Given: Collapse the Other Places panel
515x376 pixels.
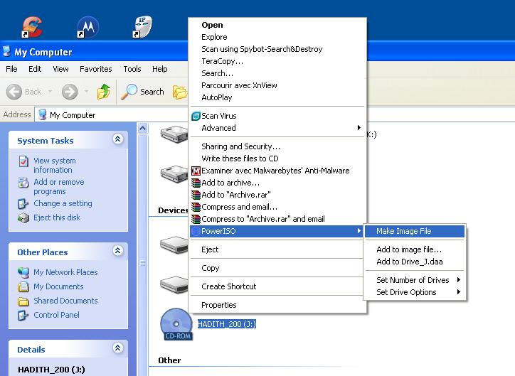Looking at the screenshot, I should point(118,251).
